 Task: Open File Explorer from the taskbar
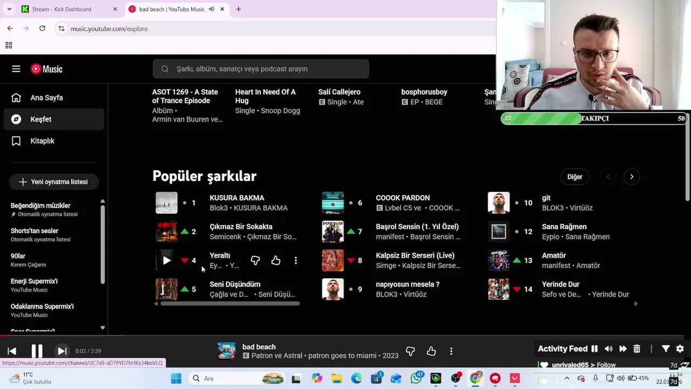[337, 379]
